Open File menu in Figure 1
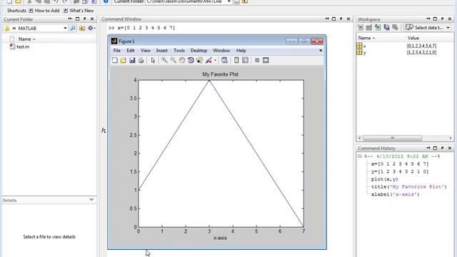The image size is (457, 257). tap(116, 51)
